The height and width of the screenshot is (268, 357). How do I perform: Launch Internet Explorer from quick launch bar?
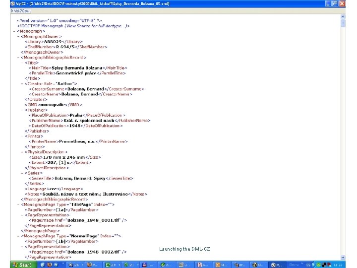pos(42,265)
